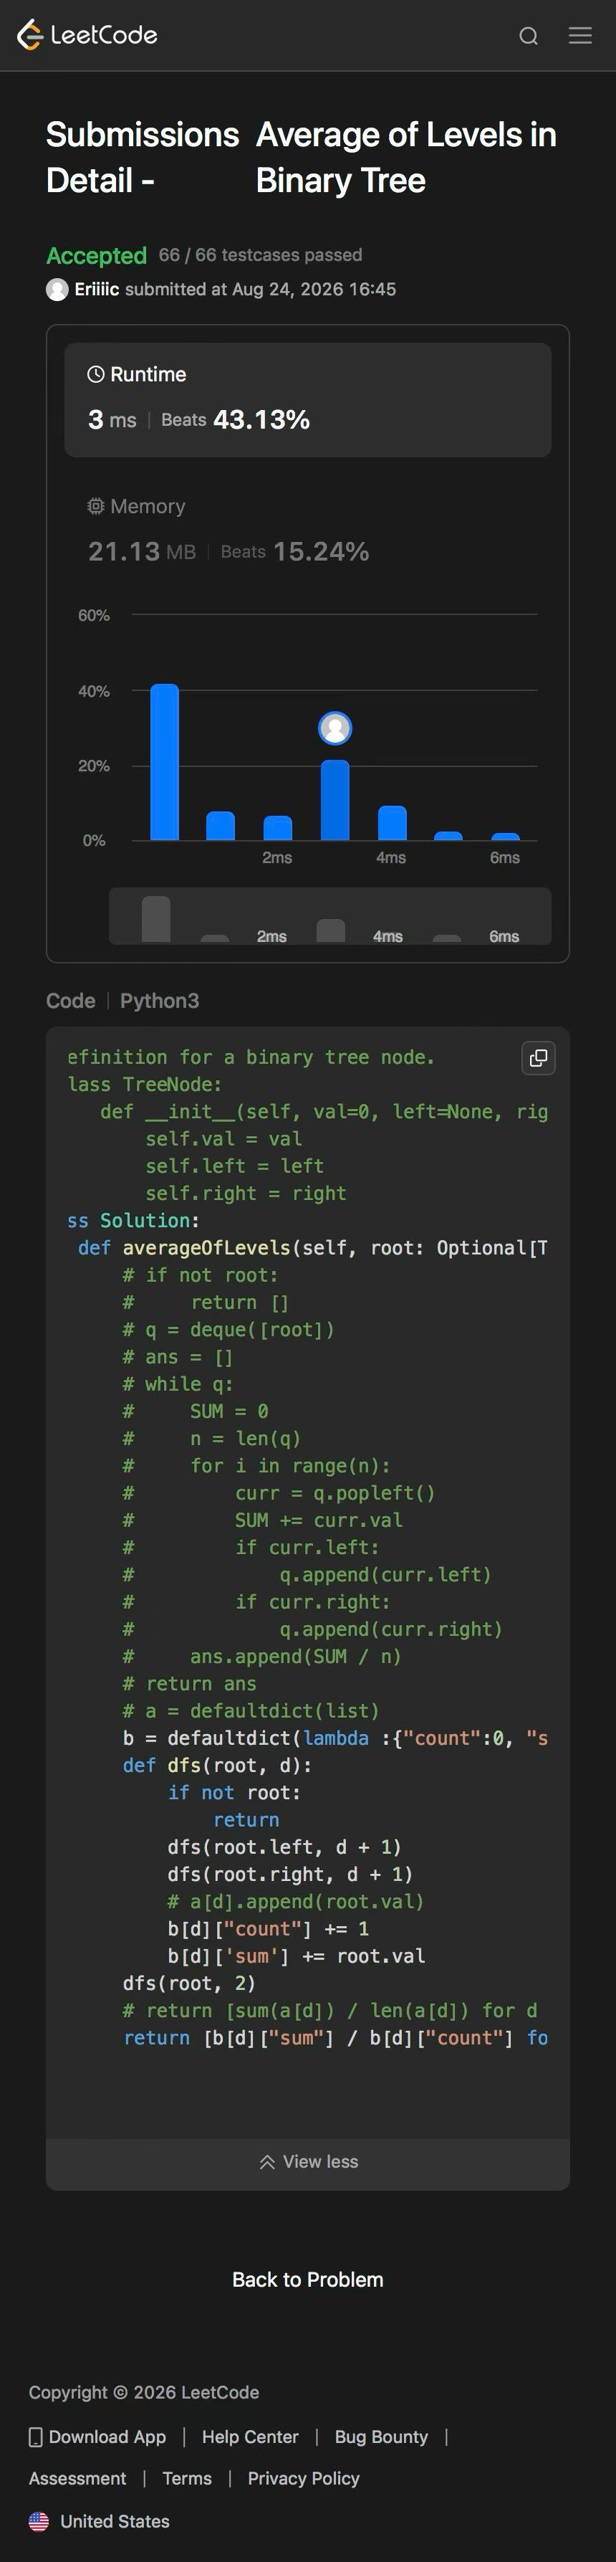Click the 66 / 66 testcases passed text
Screen dimensions: 616x2562
[260, 254]
